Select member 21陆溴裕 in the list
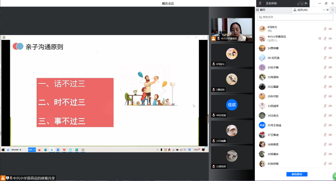This screenshot has height=181, width=336. pos(295,77)
